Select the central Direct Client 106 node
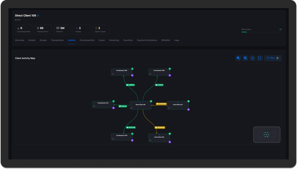This screenshot has height=169, width=297. point(140,105)
